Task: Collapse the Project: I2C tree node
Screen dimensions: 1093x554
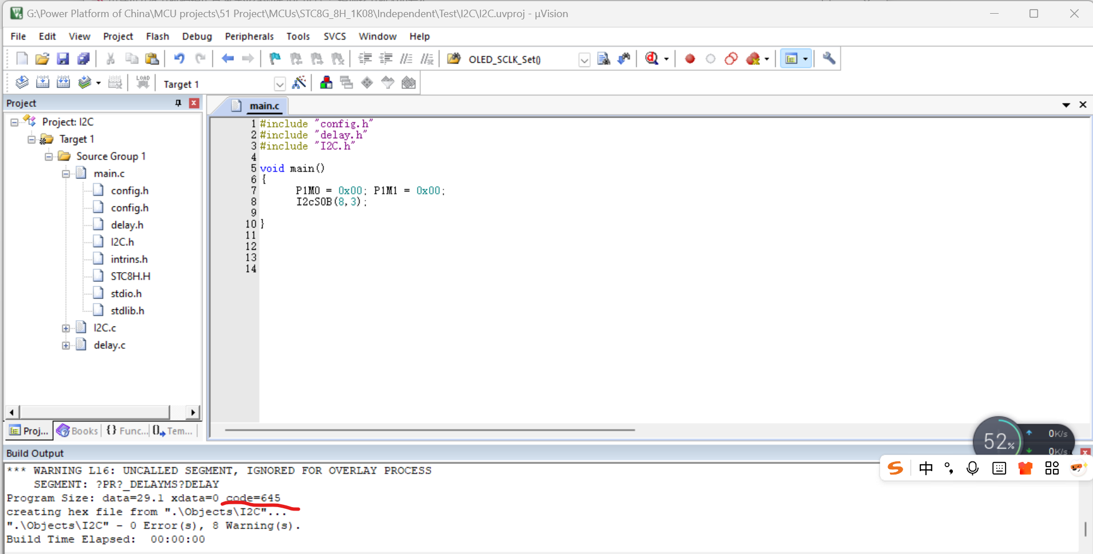Action: tap(14, 122)
